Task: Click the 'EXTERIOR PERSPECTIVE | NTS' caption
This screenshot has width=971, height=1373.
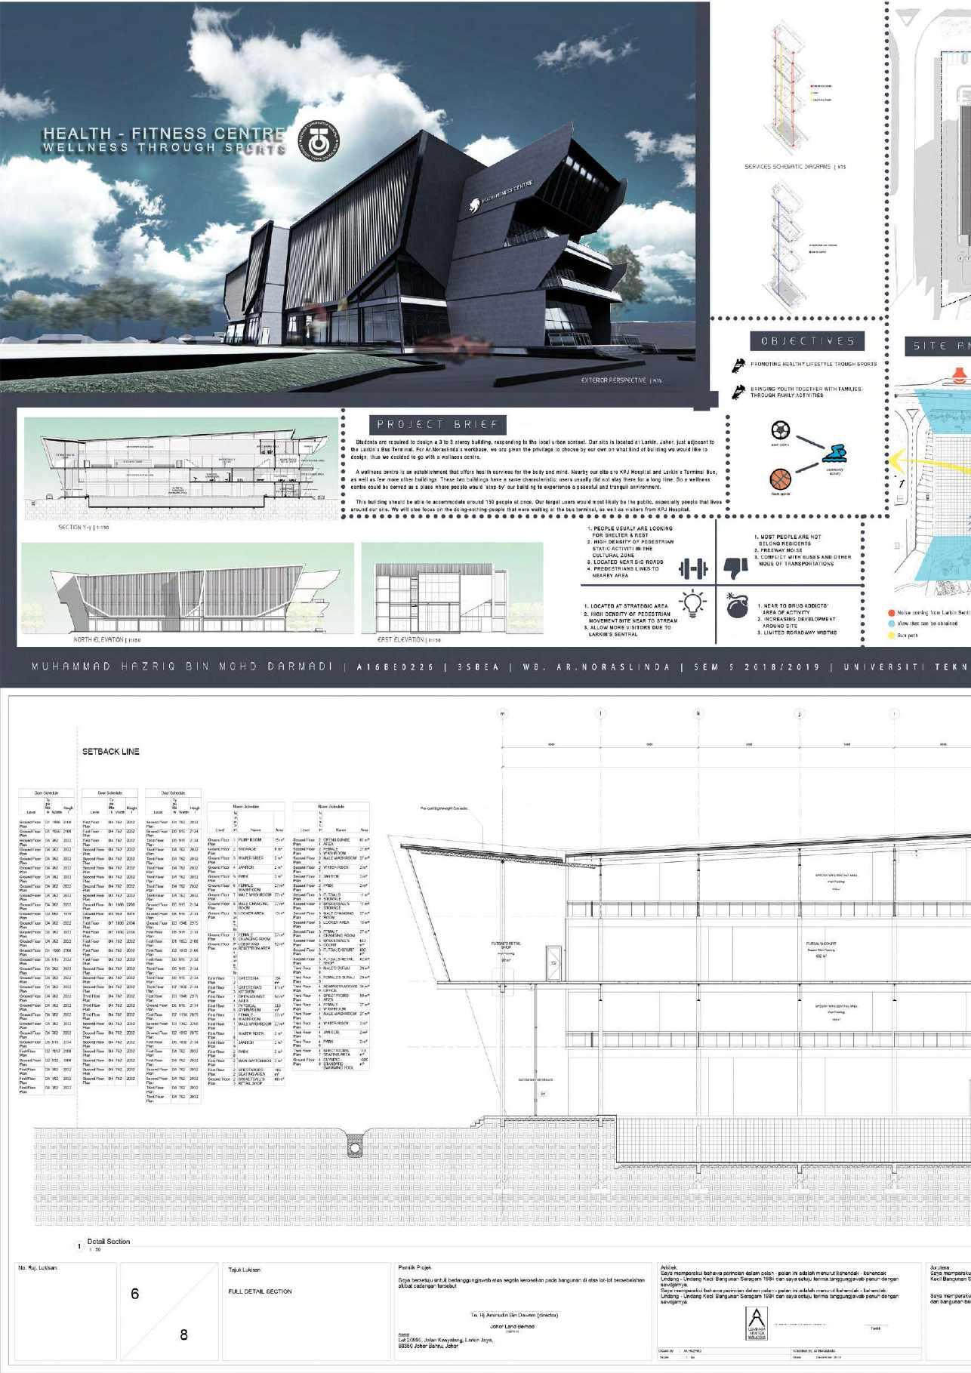Action: coord(621,380)
